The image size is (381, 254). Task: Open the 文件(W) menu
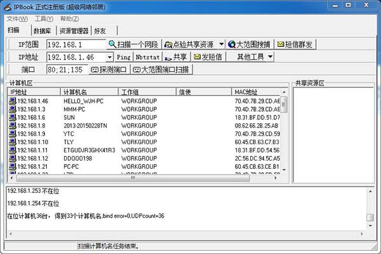coord(17,18)
